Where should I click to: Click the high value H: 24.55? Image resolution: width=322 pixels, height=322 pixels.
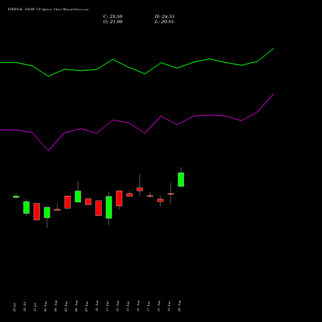[x=164, y=17]
